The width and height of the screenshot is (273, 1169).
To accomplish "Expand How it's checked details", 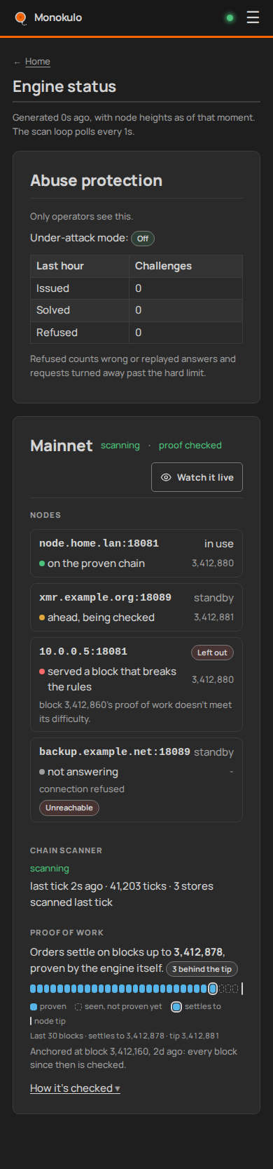I will pos(75,1088).
